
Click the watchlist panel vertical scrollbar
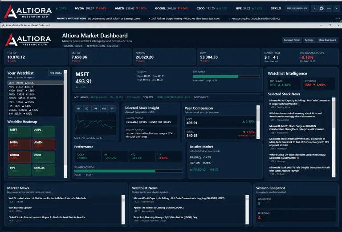(65, 124)
